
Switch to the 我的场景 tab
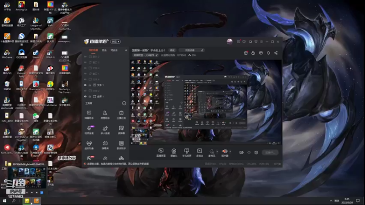[x=93, y=50]
